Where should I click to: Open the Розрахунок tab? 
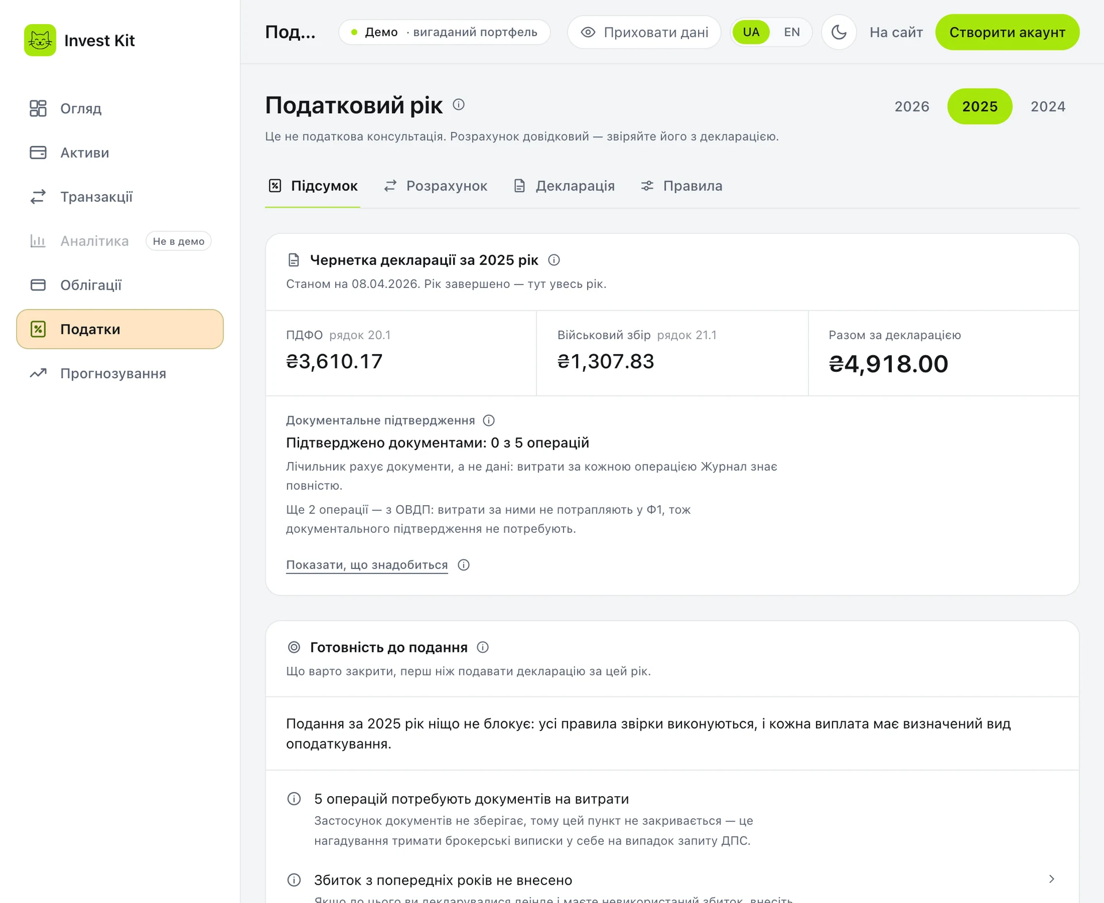(435, 186)
